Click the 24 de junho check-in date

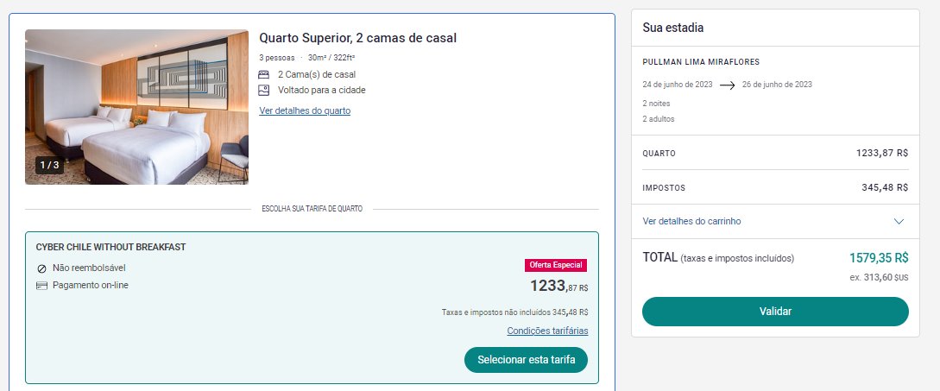[x=678, y=85]
